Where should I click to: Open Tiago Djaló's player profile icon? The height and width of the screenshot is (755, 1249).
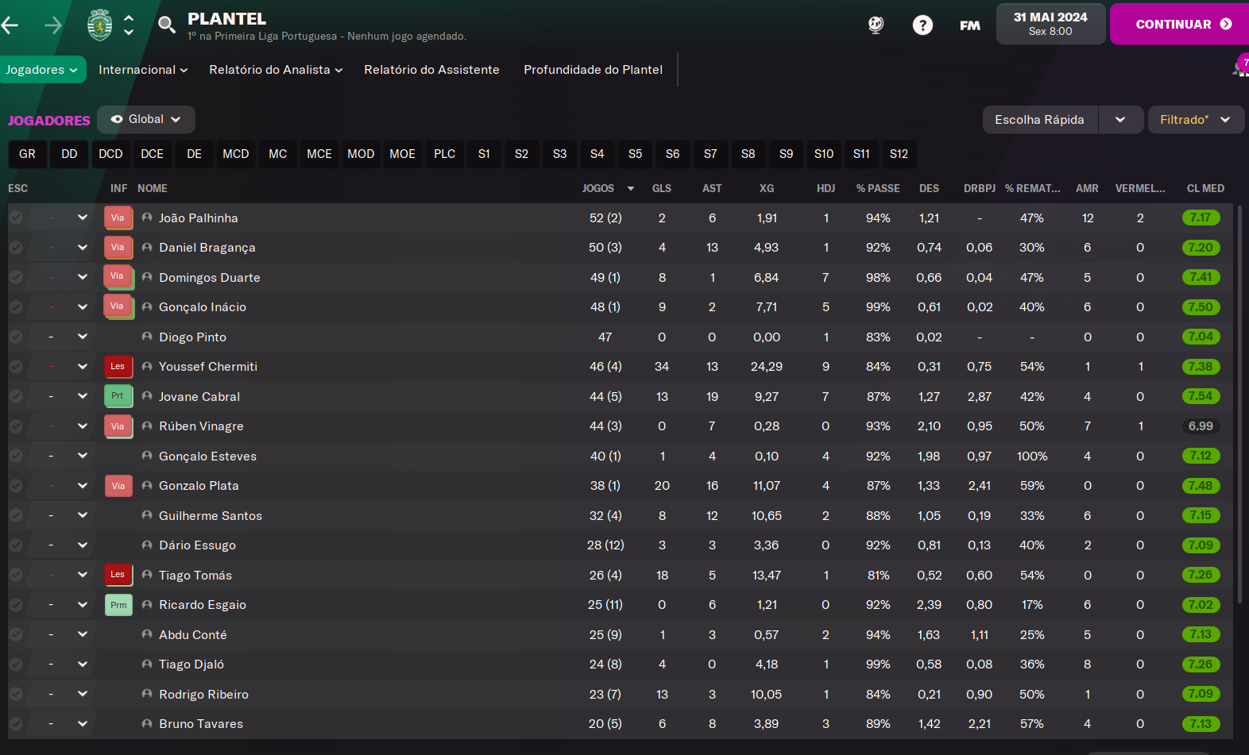(x=147, y=664)
